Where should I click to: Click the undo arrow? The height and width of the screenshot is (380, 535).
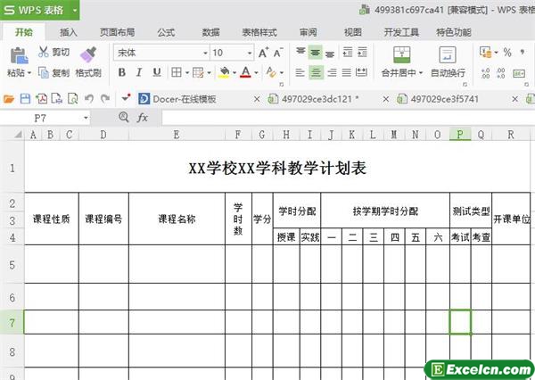[x=89, y=99]
